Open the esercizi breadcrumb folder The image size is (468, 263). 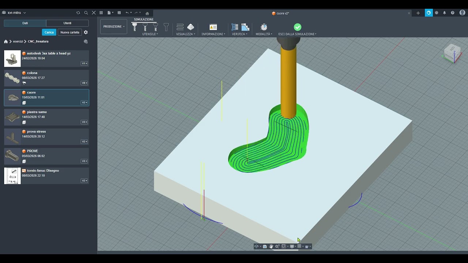tap(18, 42)
